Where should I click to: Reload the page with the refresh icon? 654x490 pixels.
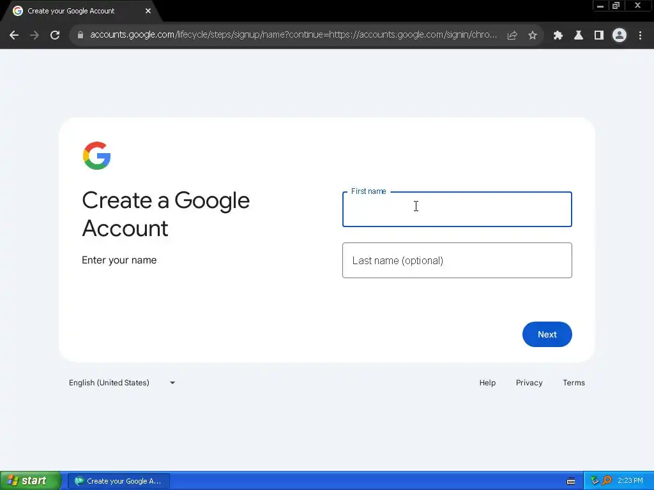pyautogui.click(x=55, y=36)
